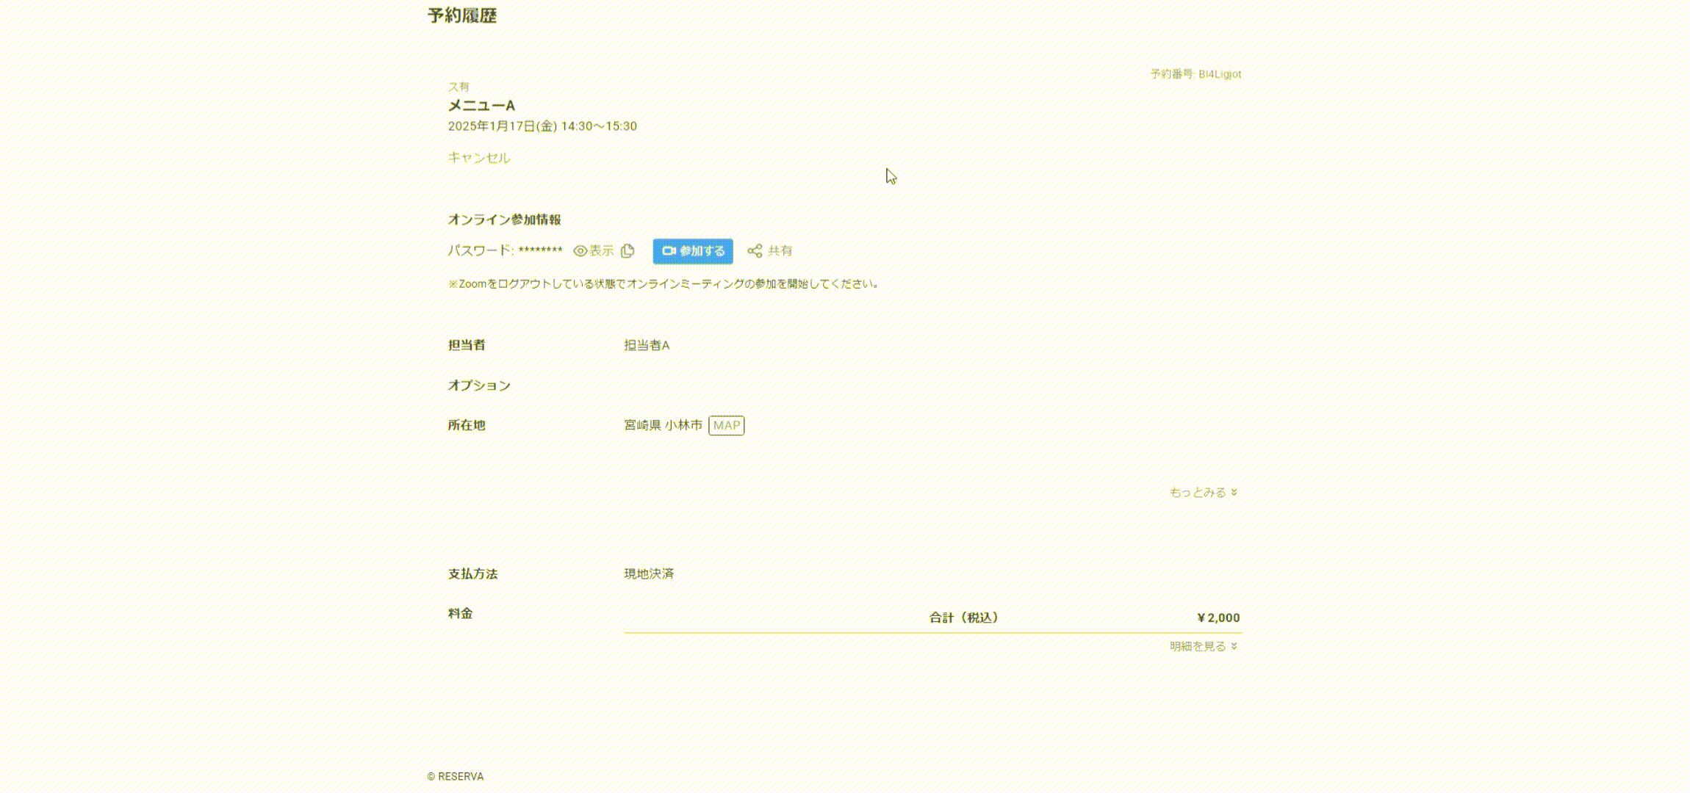Click the オンライン参加情報 section heading
The height and width of the screenshot is (793, 1690).
tap(505, 220)
